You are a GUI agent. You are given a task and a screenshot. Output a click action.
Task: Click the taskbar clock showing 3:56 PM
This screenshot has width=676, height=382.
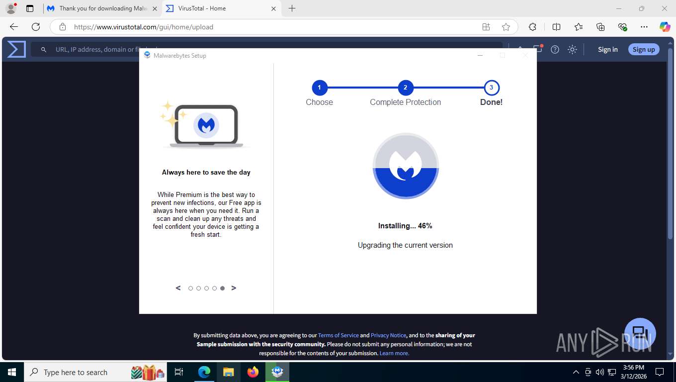coord(633,372)
